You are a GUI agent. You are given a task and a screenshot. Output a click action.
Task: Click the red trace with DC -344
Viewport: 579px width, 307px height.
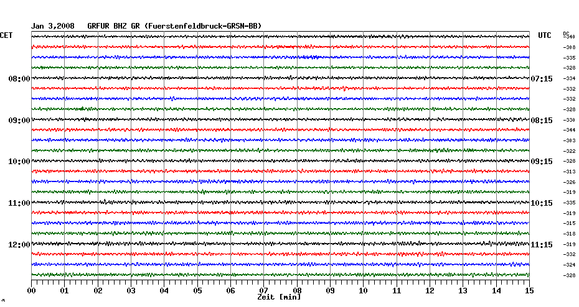point(280,130)
